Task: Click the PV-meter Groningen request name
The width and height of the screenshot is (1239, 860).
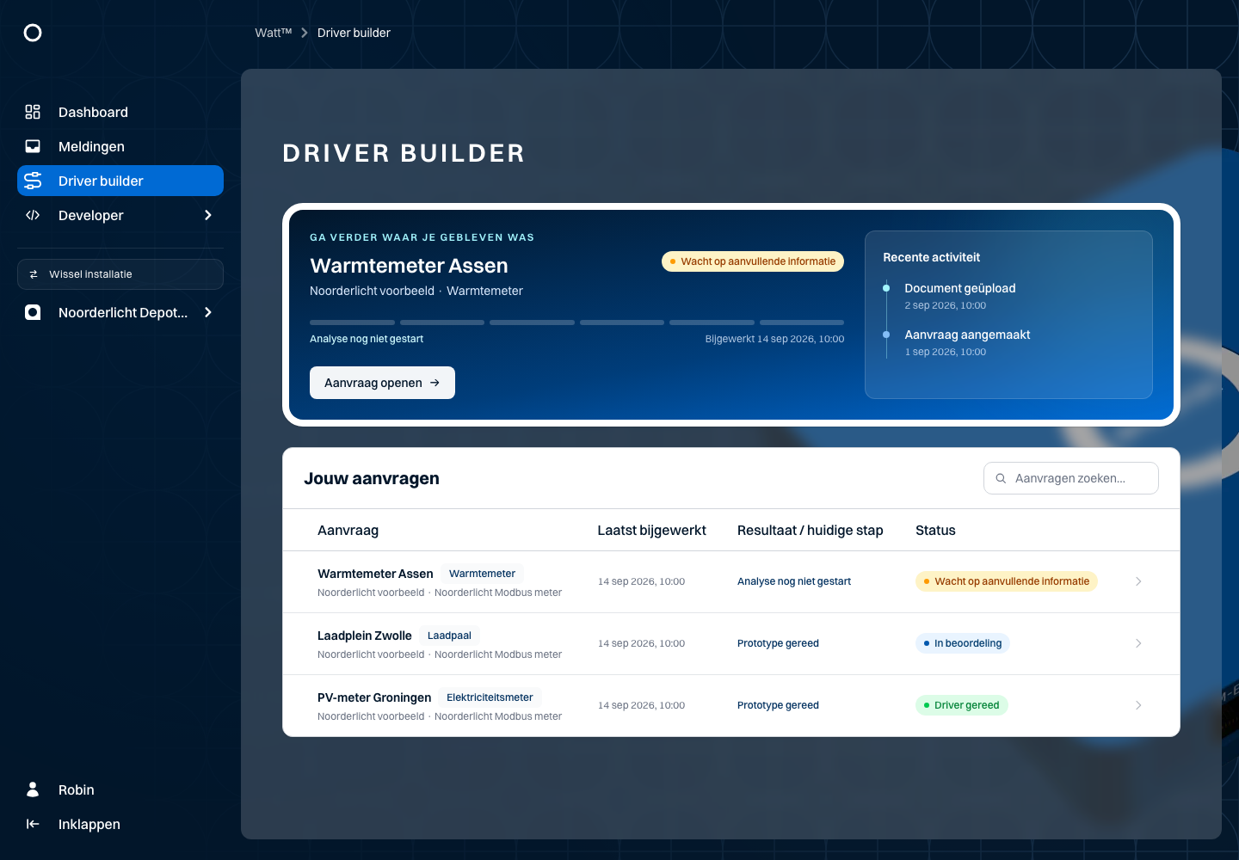Action: 374,697
